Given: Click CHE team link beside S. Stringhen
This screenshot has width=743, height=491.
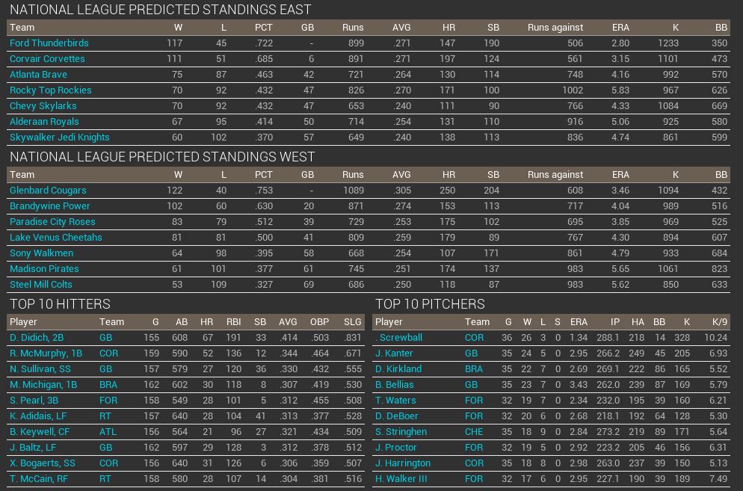Looking at the screenshot, I should tap(474, 432).
